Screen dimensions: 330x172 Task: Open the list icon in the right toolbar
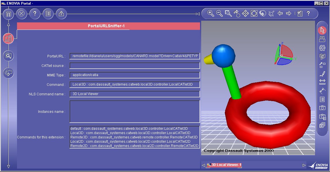pyautogui.click(x=322, y=99)
